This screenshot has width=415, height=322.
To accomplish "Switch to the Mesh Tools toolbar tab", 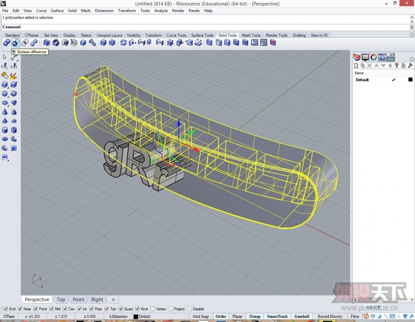I will 251,35.
